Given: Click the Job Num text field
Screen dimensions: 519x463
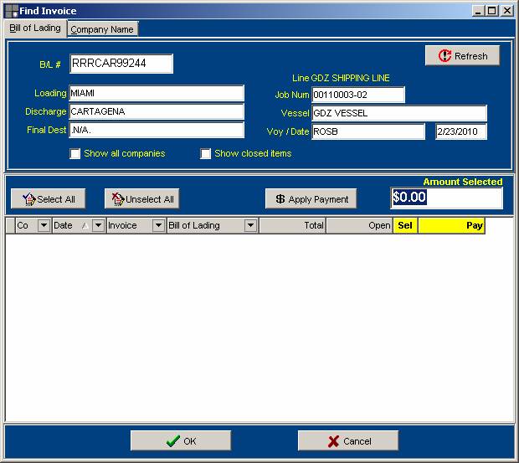Looking at the screenshot, I should 357,95.
